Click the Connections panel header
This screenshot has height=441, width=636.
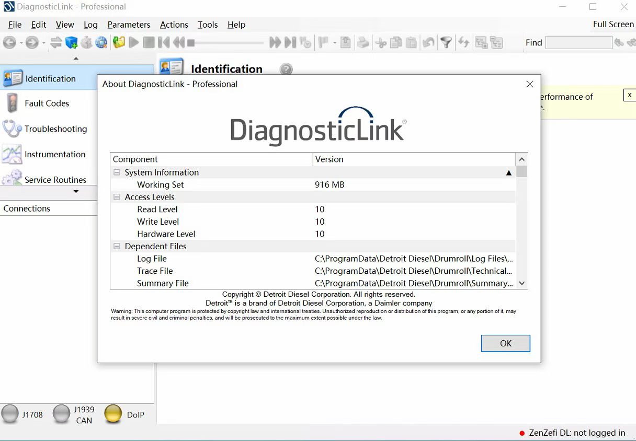click(x=49, y=208)
